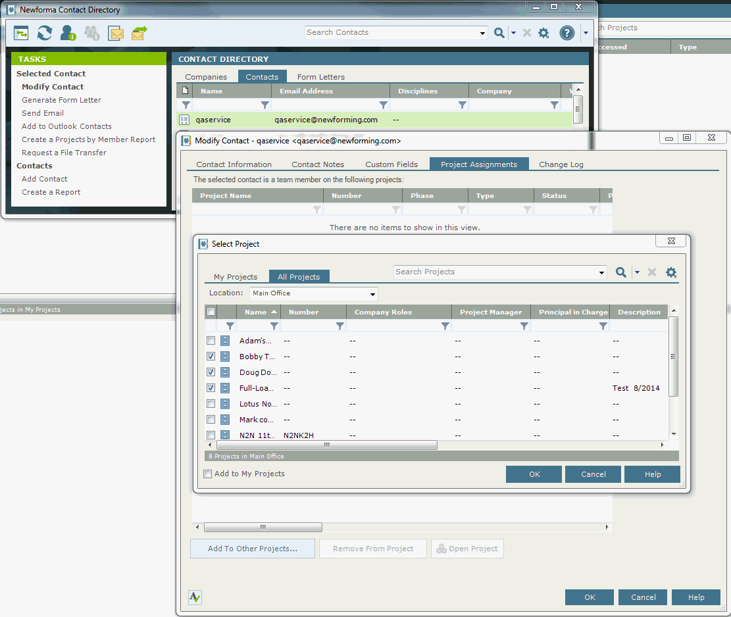Click the project icon beside Adam's row
The height and width of the screenshot is (617, 731).
(x=225, y=341)
